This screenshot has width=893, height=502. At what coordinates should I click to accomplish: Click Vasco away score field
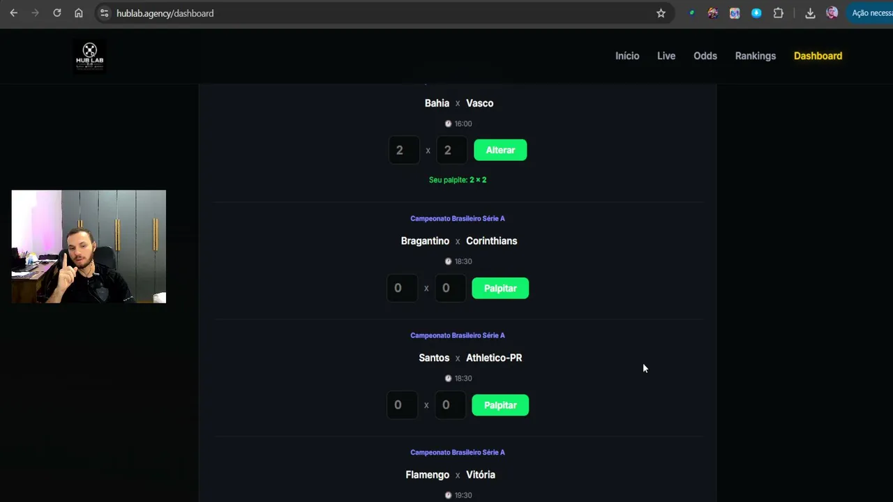point(452,150)
